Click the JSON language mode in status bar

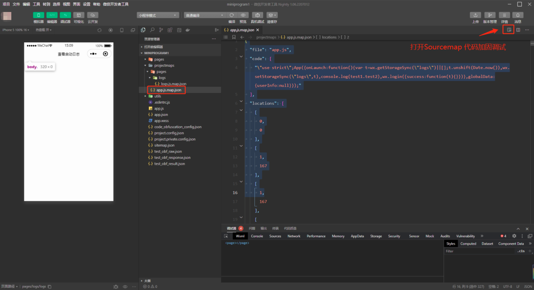click(528, 287)
